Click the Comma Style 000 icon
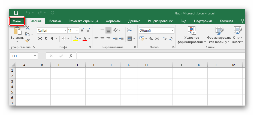Screen dimensions: 254x115 point(157,39)
